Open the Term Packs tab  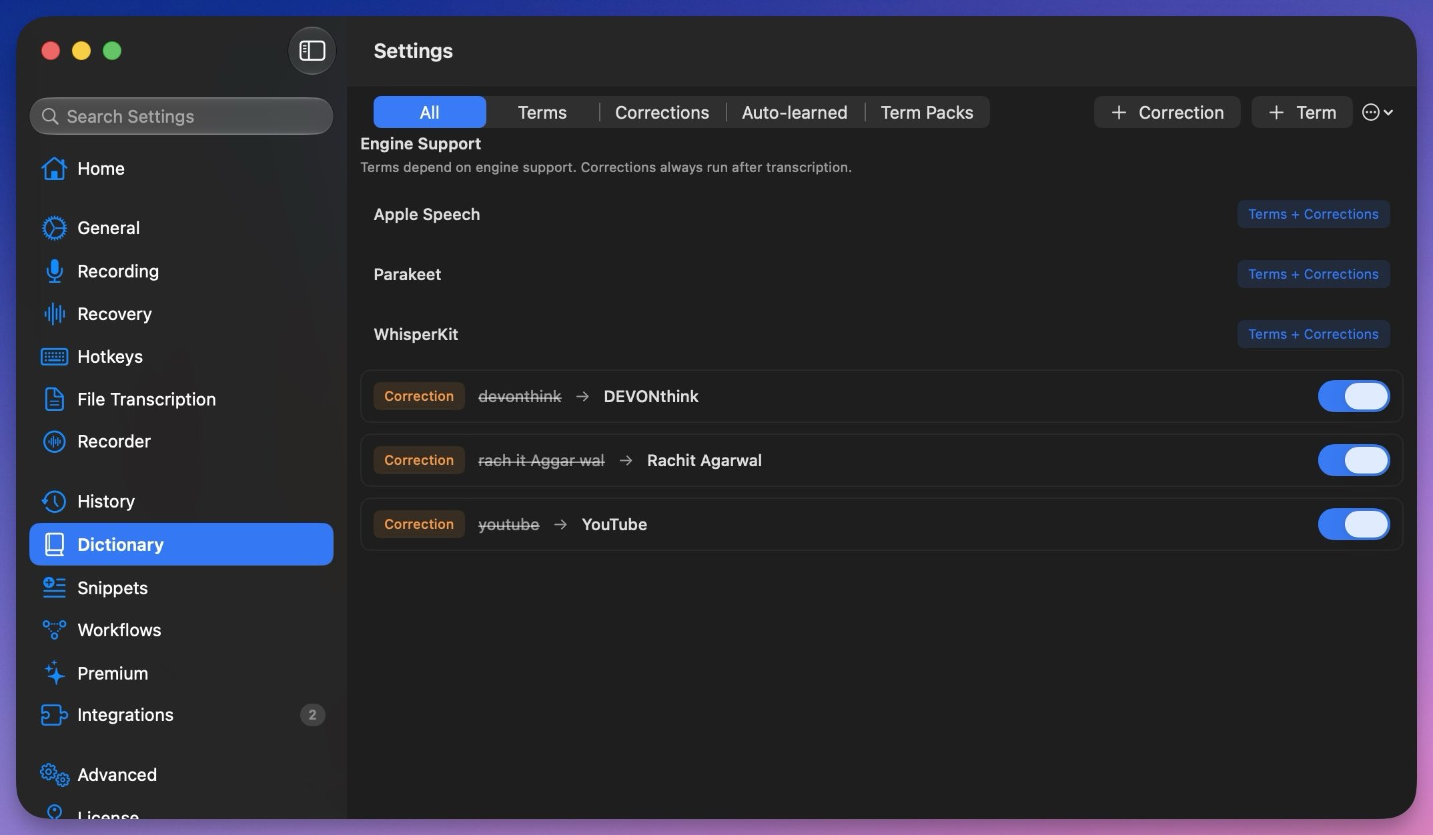click(927, 112)
